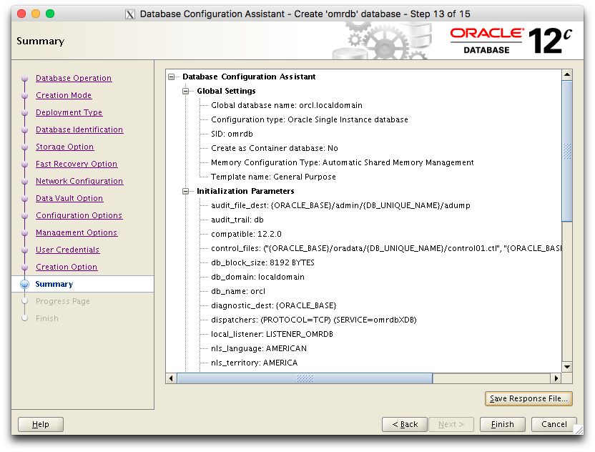This screenshot has width=595, height=452.
Task: Go to User Credentials step
Action: point(67,250)
